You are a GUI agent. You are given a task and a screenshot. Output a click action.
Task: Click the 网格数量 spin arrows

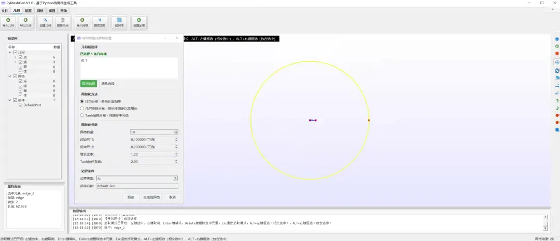[x=176, y=132]
